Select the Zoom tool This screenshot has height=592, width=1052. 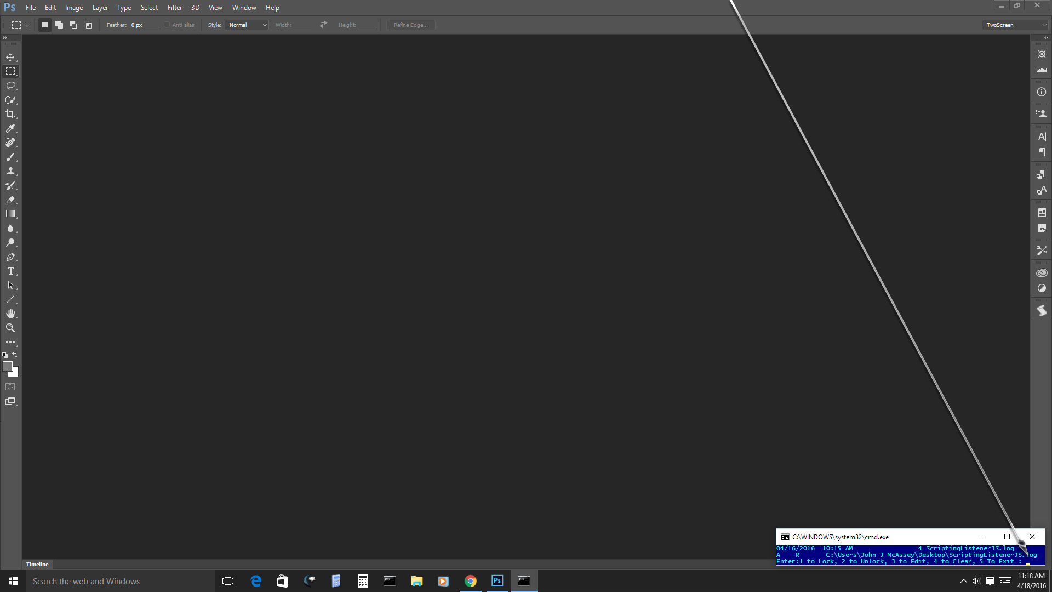tap(10, 328)
